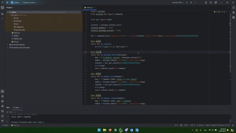Expand External Libraries node
The image size is (236, 133).
point(7,45)
